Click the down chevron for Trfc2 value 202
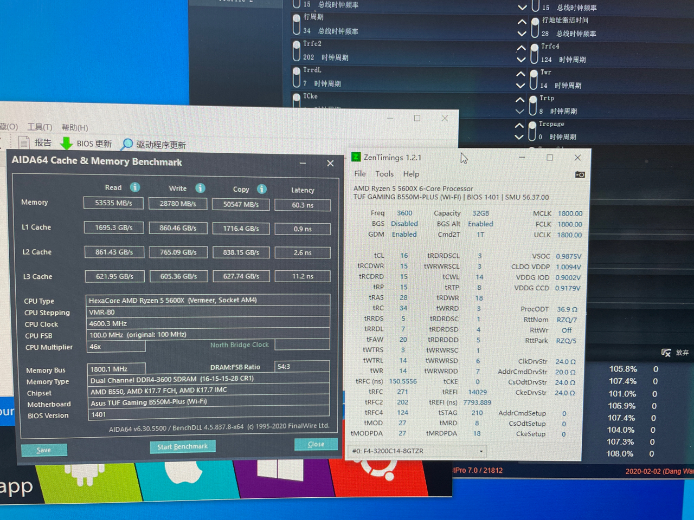This screenshot has width=694, height=520. (x=521, y=60)
